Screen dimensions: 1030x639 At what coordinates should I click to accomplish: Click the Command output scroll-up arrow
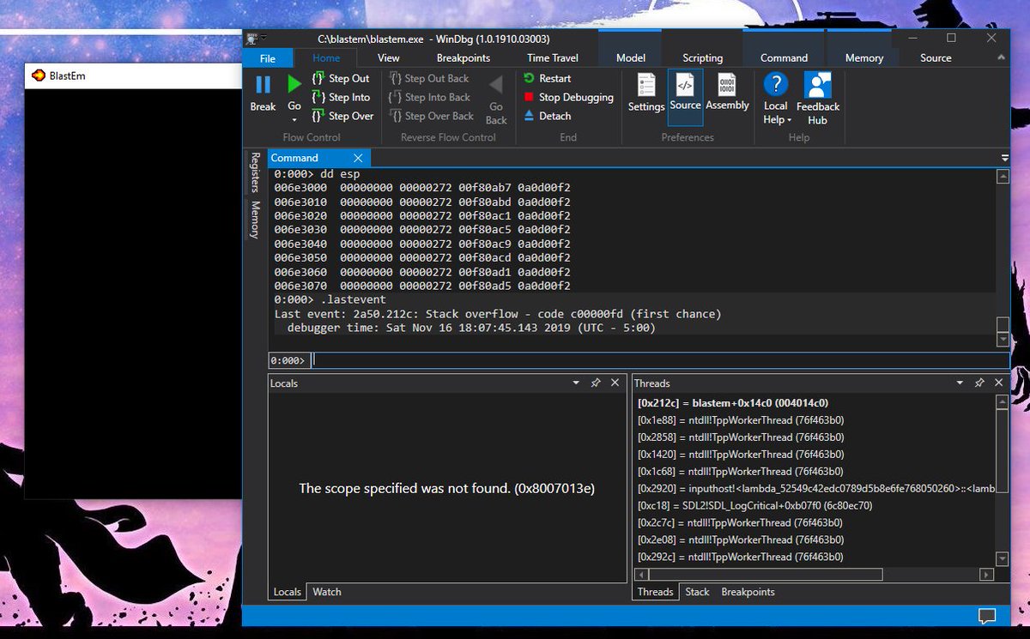pyautogui.click(x=1002, y=176)
